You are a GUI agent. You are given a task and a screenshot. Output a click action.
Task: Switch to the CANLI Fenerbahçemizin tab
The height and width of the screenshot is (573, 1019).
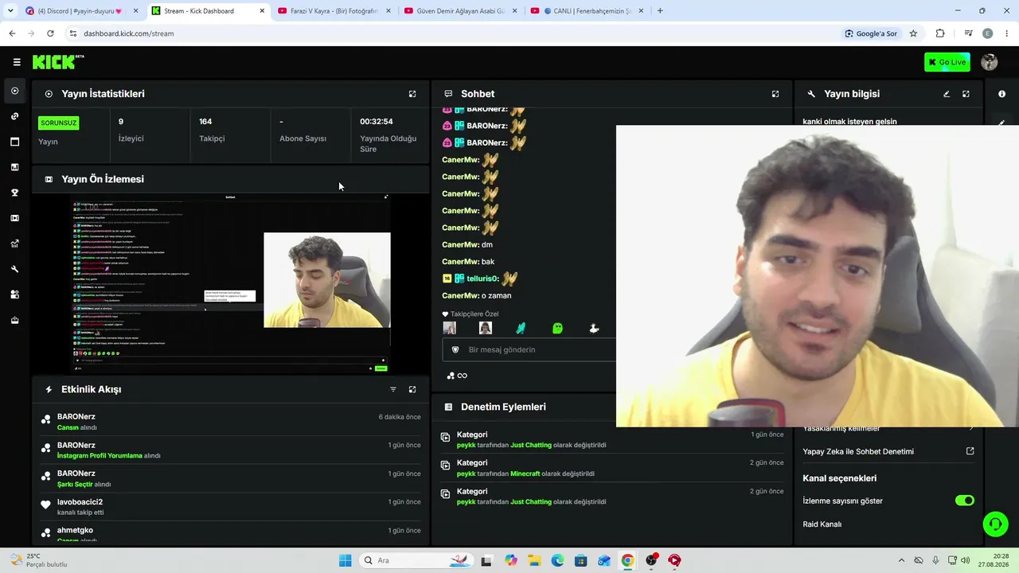(x=587, y=11)
